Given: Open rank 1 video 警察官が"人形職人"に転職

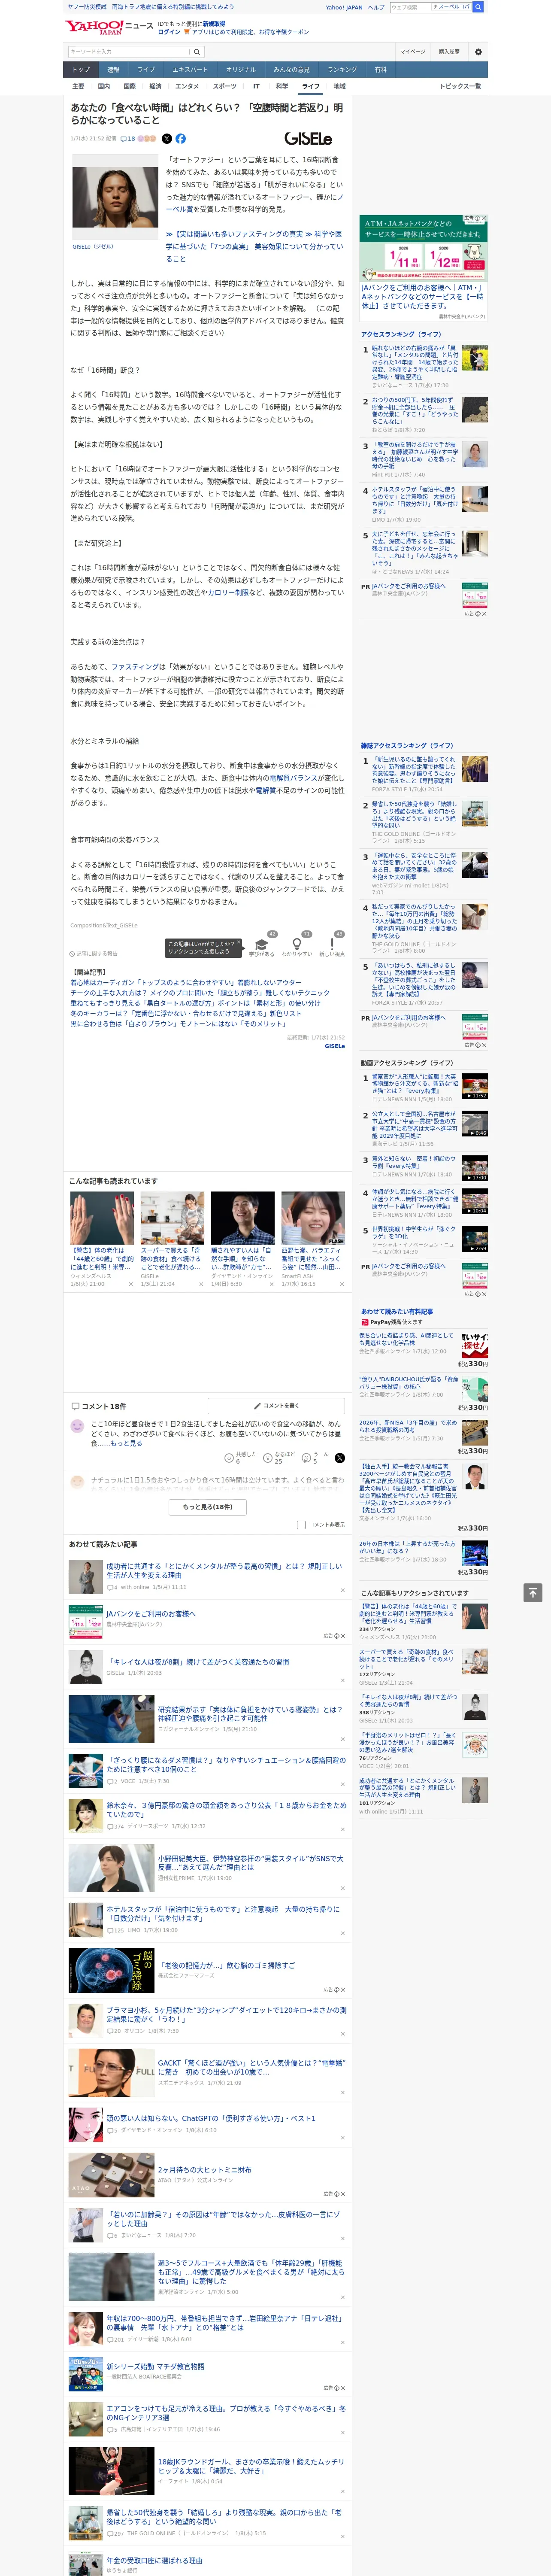Looking at the screenshot, I should point(415,1085).
